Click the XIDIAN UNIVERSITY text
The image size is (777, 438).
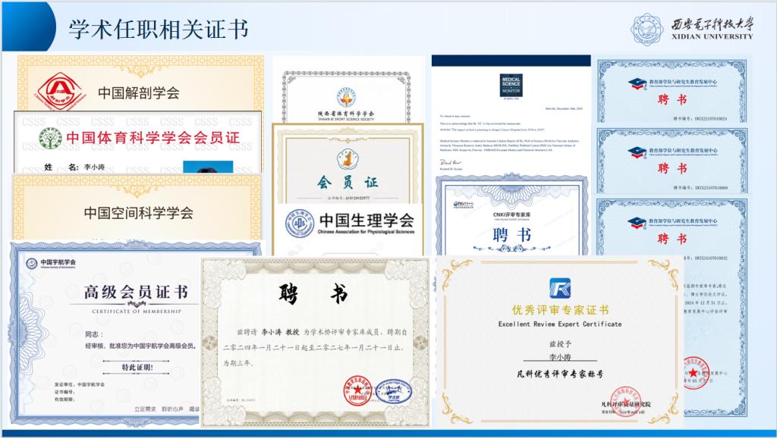point(712,36)
